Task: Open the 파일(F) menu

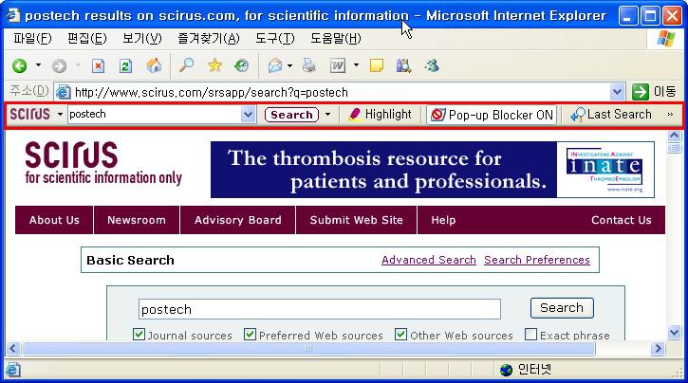Action: point(32,39)
